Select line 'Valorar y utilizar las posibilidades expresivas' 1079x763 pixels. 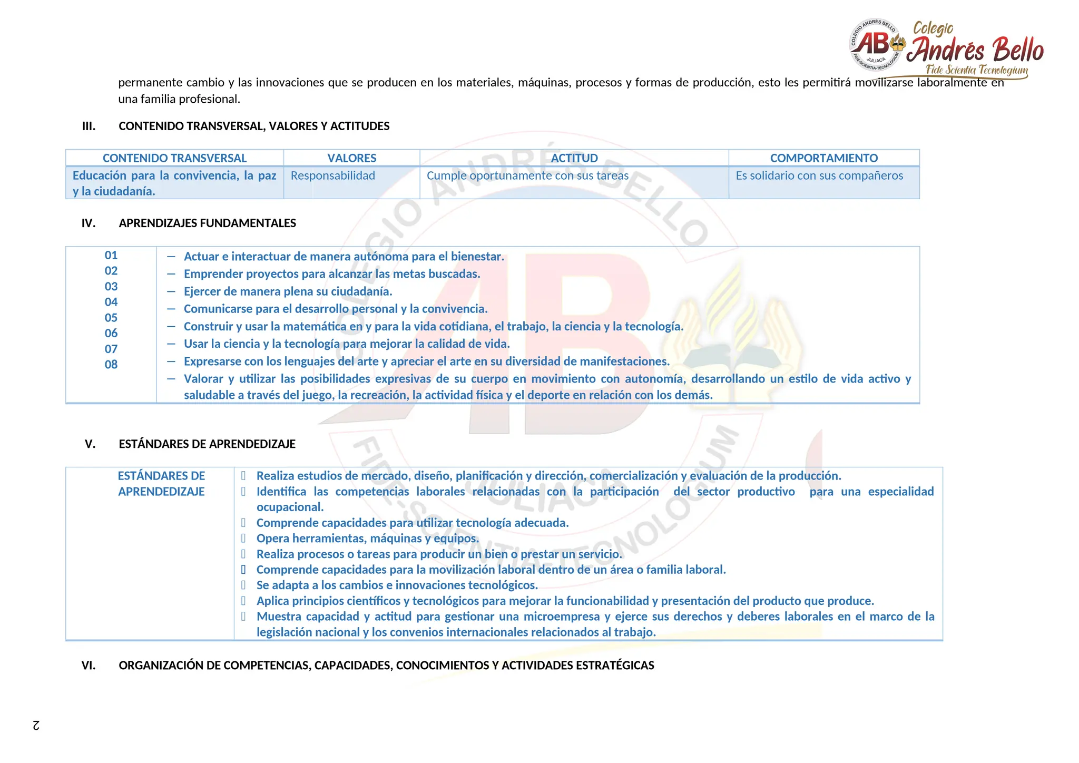point(547,387)
